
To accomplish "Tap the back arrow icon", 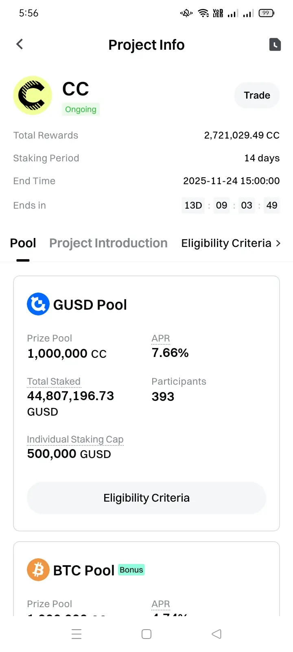I will coord(20,44).
